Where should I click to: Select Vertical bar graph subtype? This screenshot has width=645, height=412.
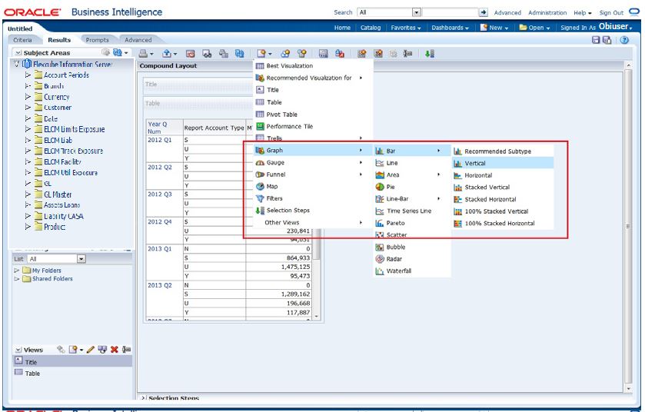click(x=503, y=163)
